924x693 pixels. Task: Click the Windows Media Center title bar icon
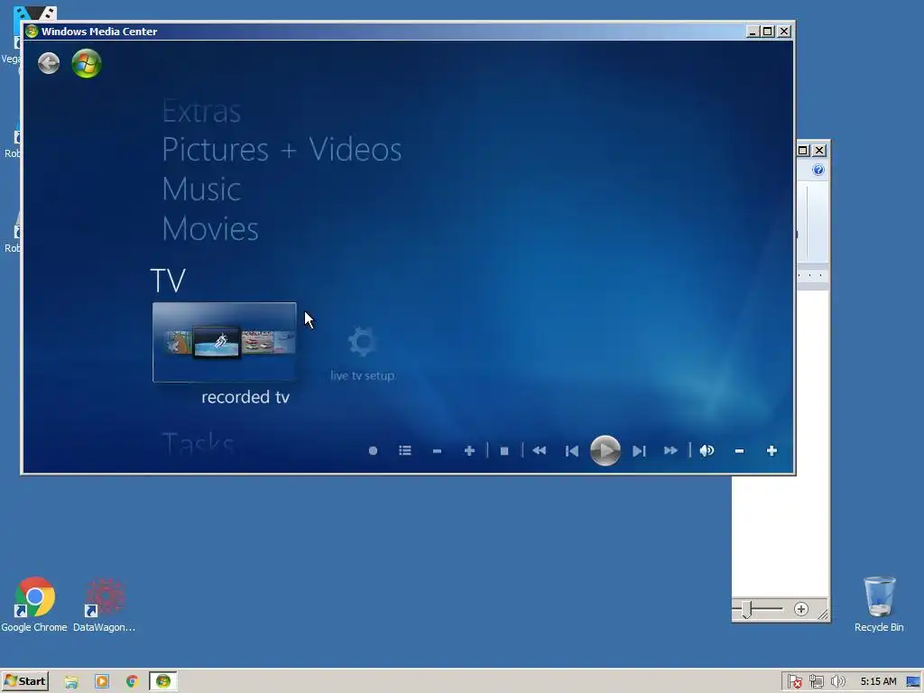point(32,32)
